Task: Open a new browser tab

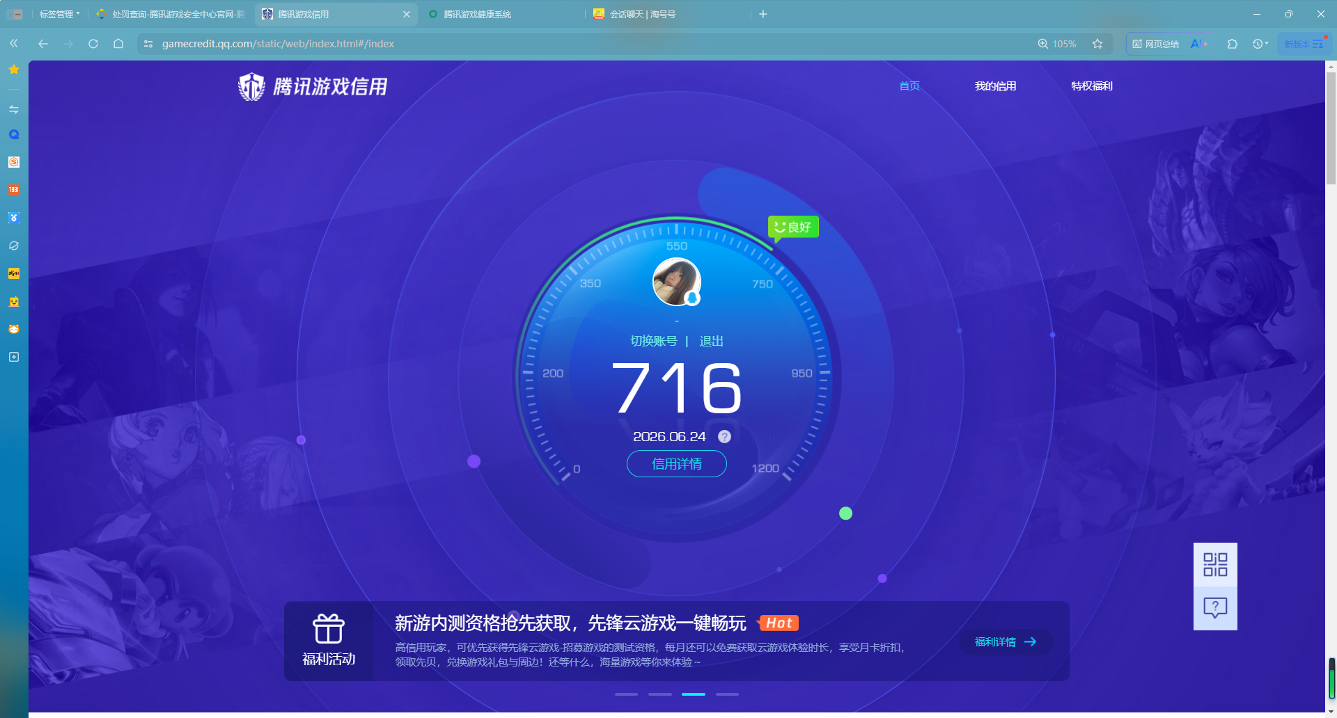Action: click(x=763, y=14)
